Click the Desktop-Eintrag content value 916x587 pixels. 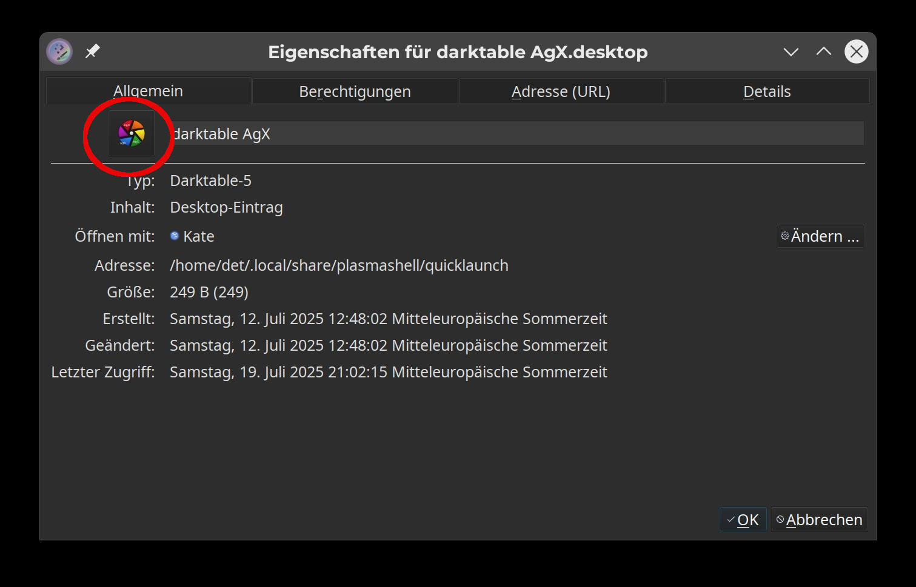click(x=226, y=207)
